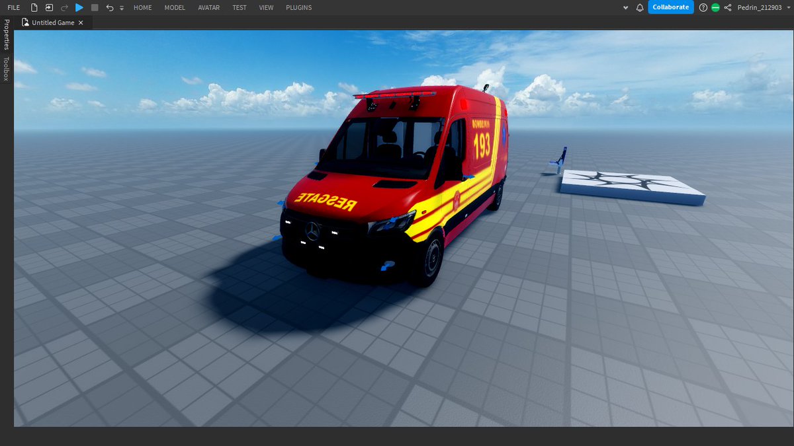Click the Share icon
This screenshot has width=794, height=446.
tap(728, 8)
